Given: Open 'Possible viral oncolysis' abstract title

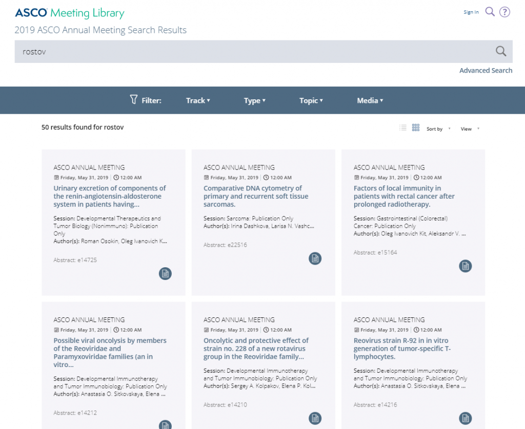Looking at the screenshot, I should coord(110,352).
